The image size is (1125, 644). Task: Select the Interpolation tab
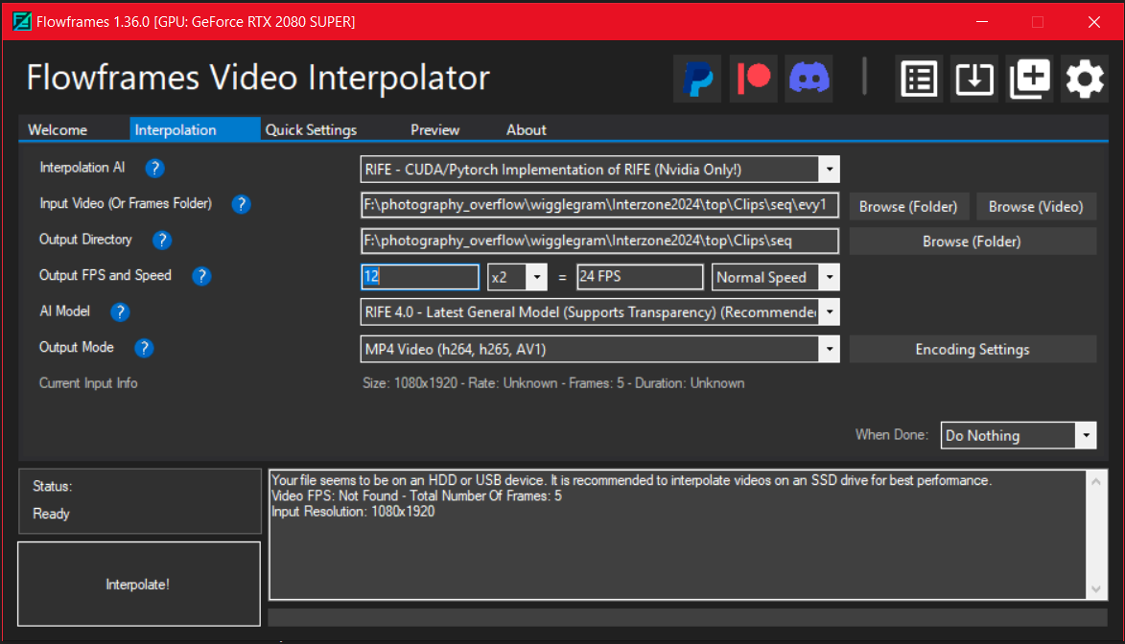195,129
